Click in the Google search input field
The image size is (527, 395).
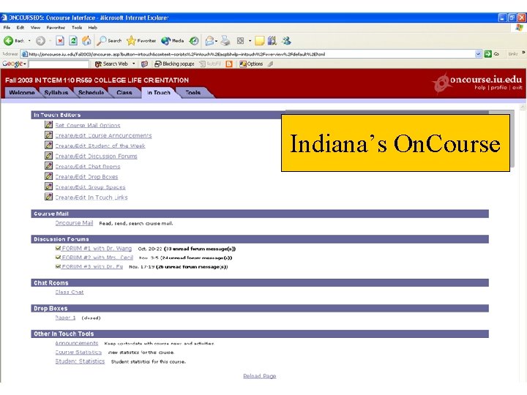(x=59, y=64)
